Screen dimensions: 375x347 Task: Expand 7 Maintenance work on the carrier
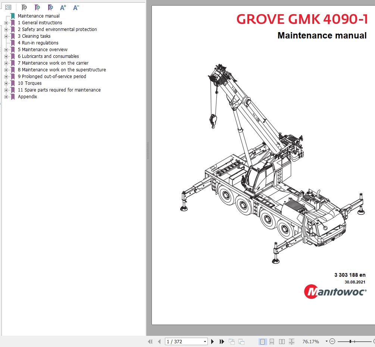coord(6,63)
